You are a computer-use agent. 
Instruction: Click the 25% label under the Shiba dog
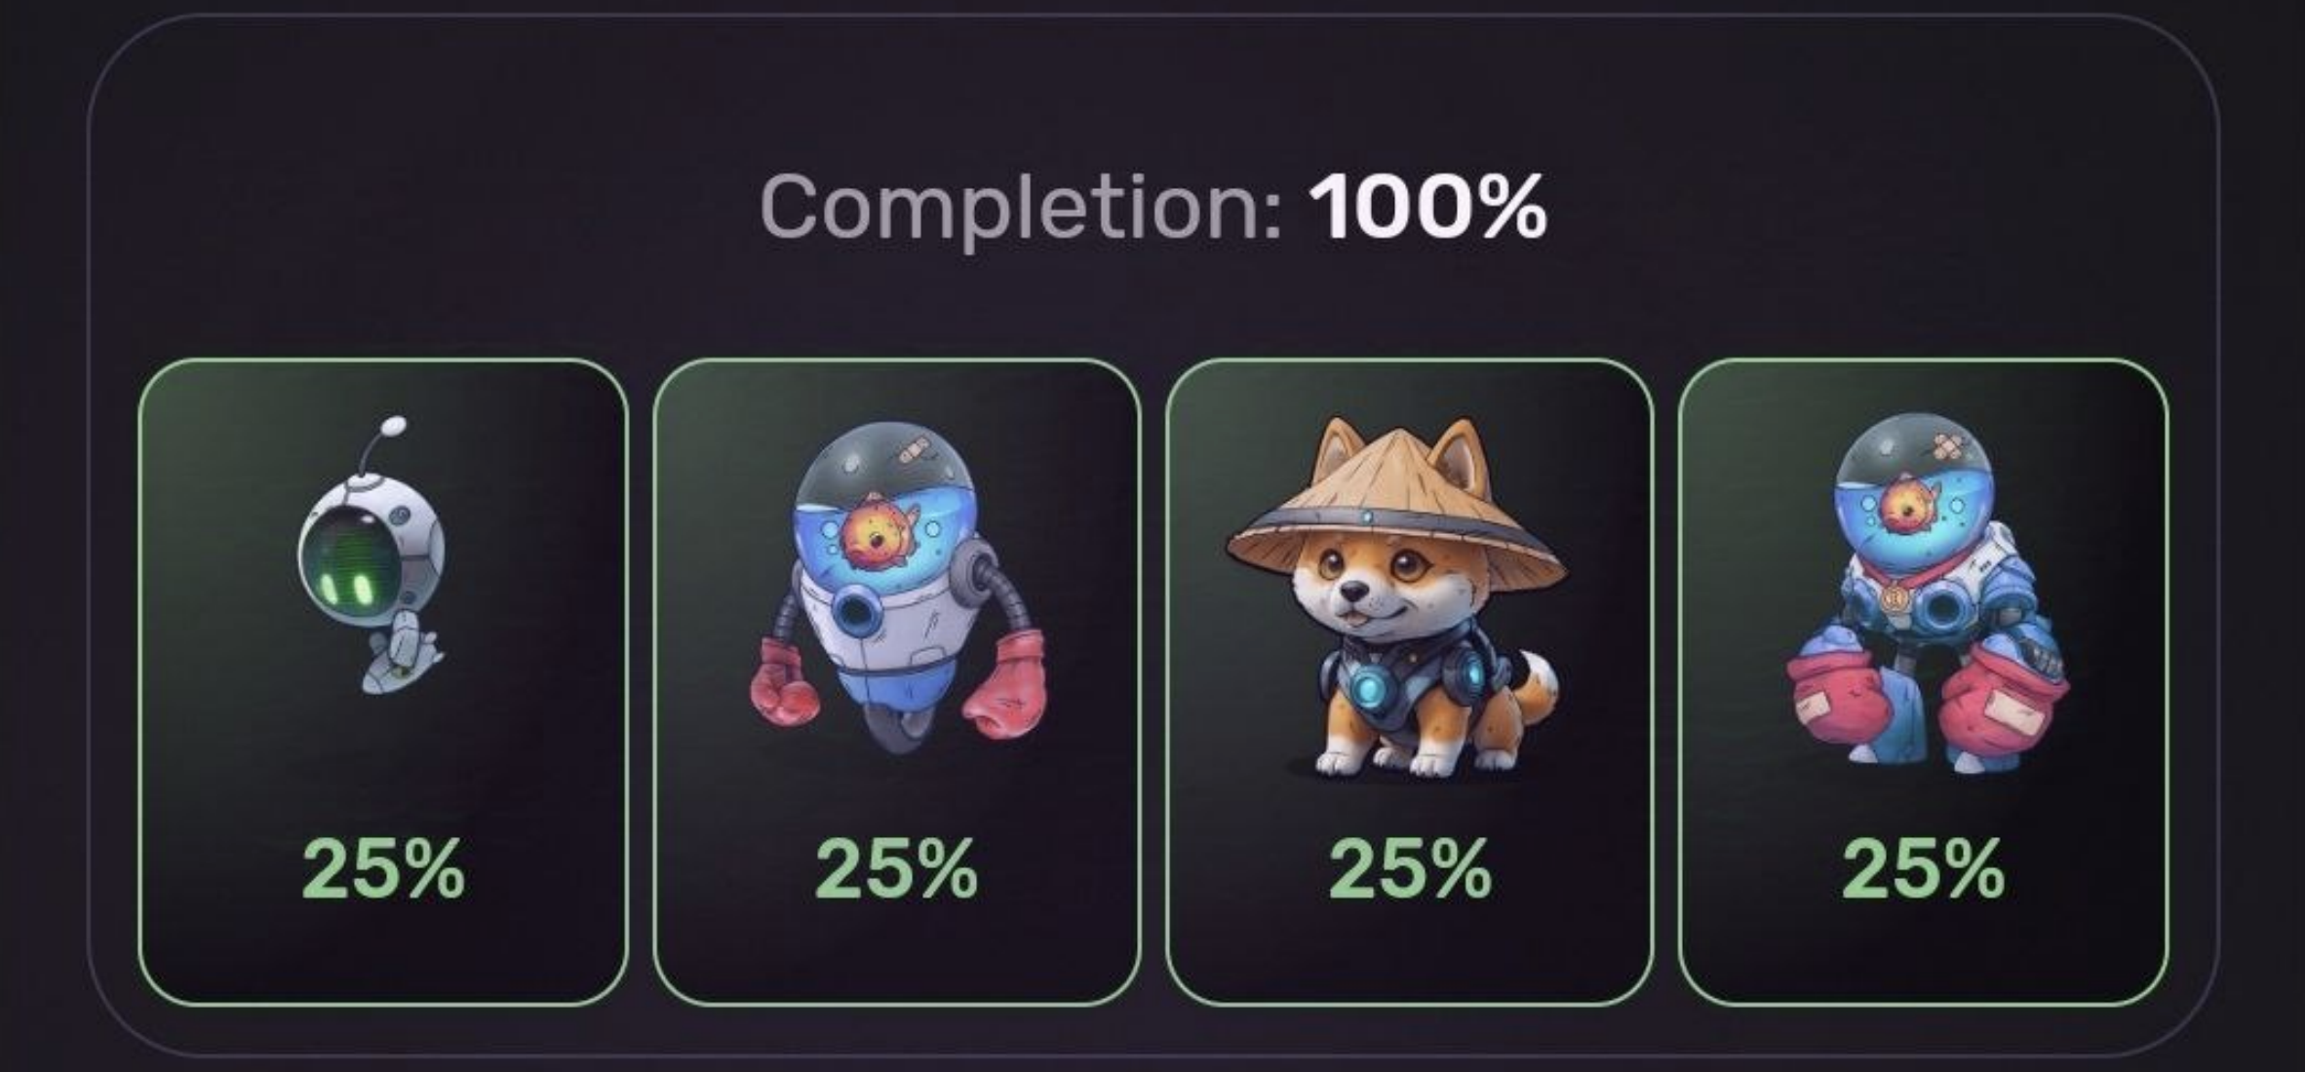coord(1410,869)
